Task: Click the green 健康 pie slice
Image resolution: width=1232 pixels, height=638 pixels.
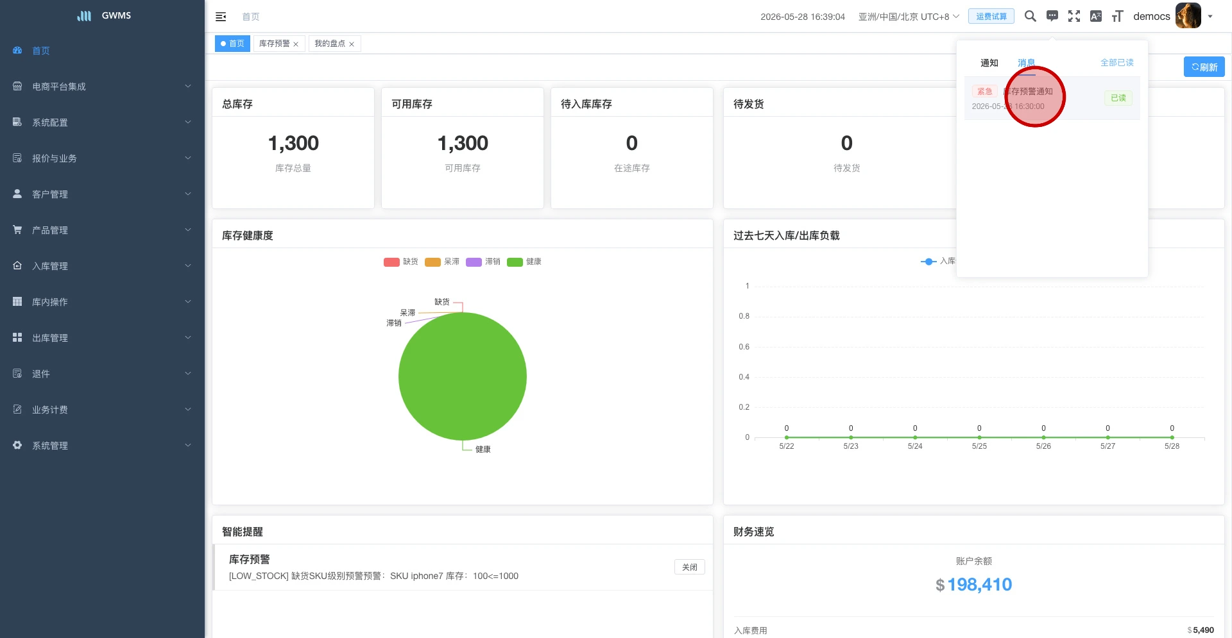Action: (x=463, y=376)
